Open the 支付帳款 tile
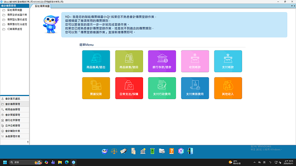Image resolution: width=296 pixels, height=166 pixels. tap(228, 61)
